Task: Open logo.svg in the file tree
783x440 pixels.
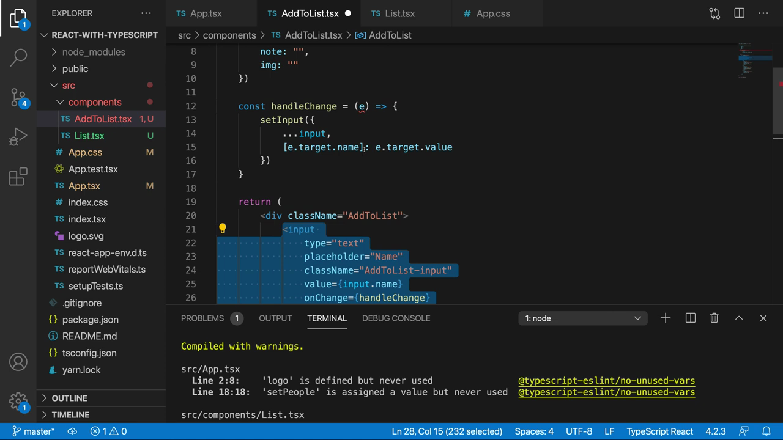Action: (101, 236)
